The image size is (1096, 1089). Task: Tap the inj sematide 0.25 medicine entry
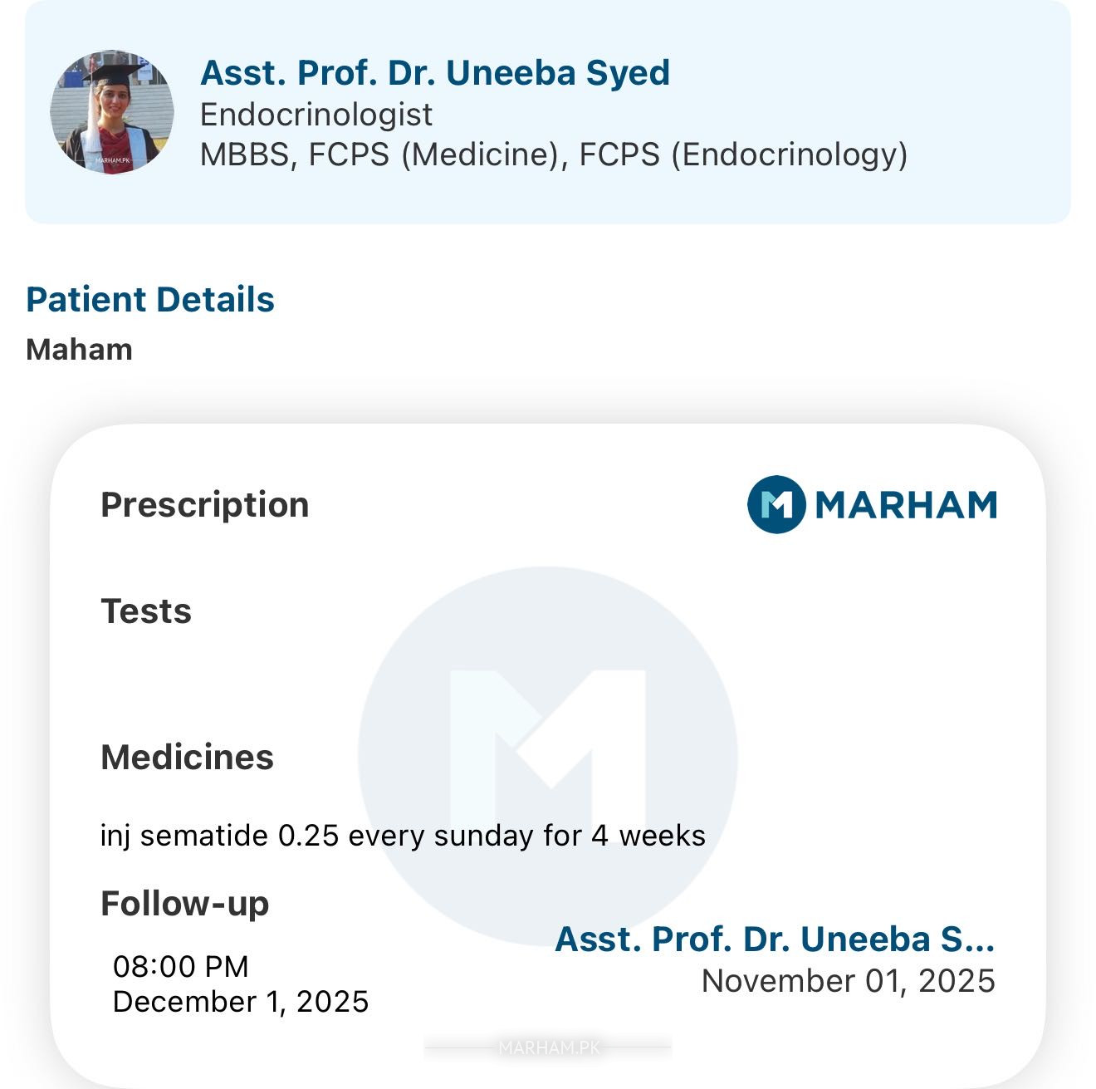click(403, 835)
